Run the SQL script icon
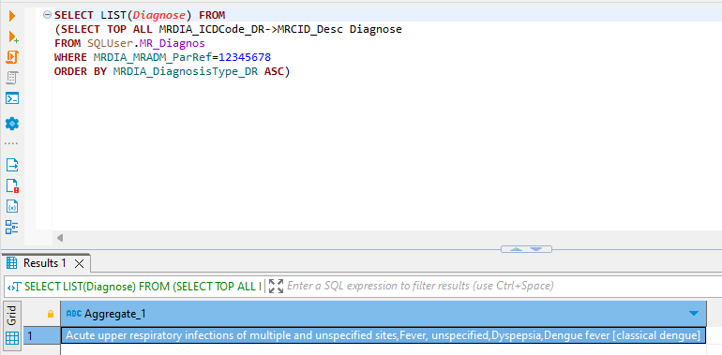Image resolution: width=722 pixels, height=355 pixels. click(x=12, y=57)
